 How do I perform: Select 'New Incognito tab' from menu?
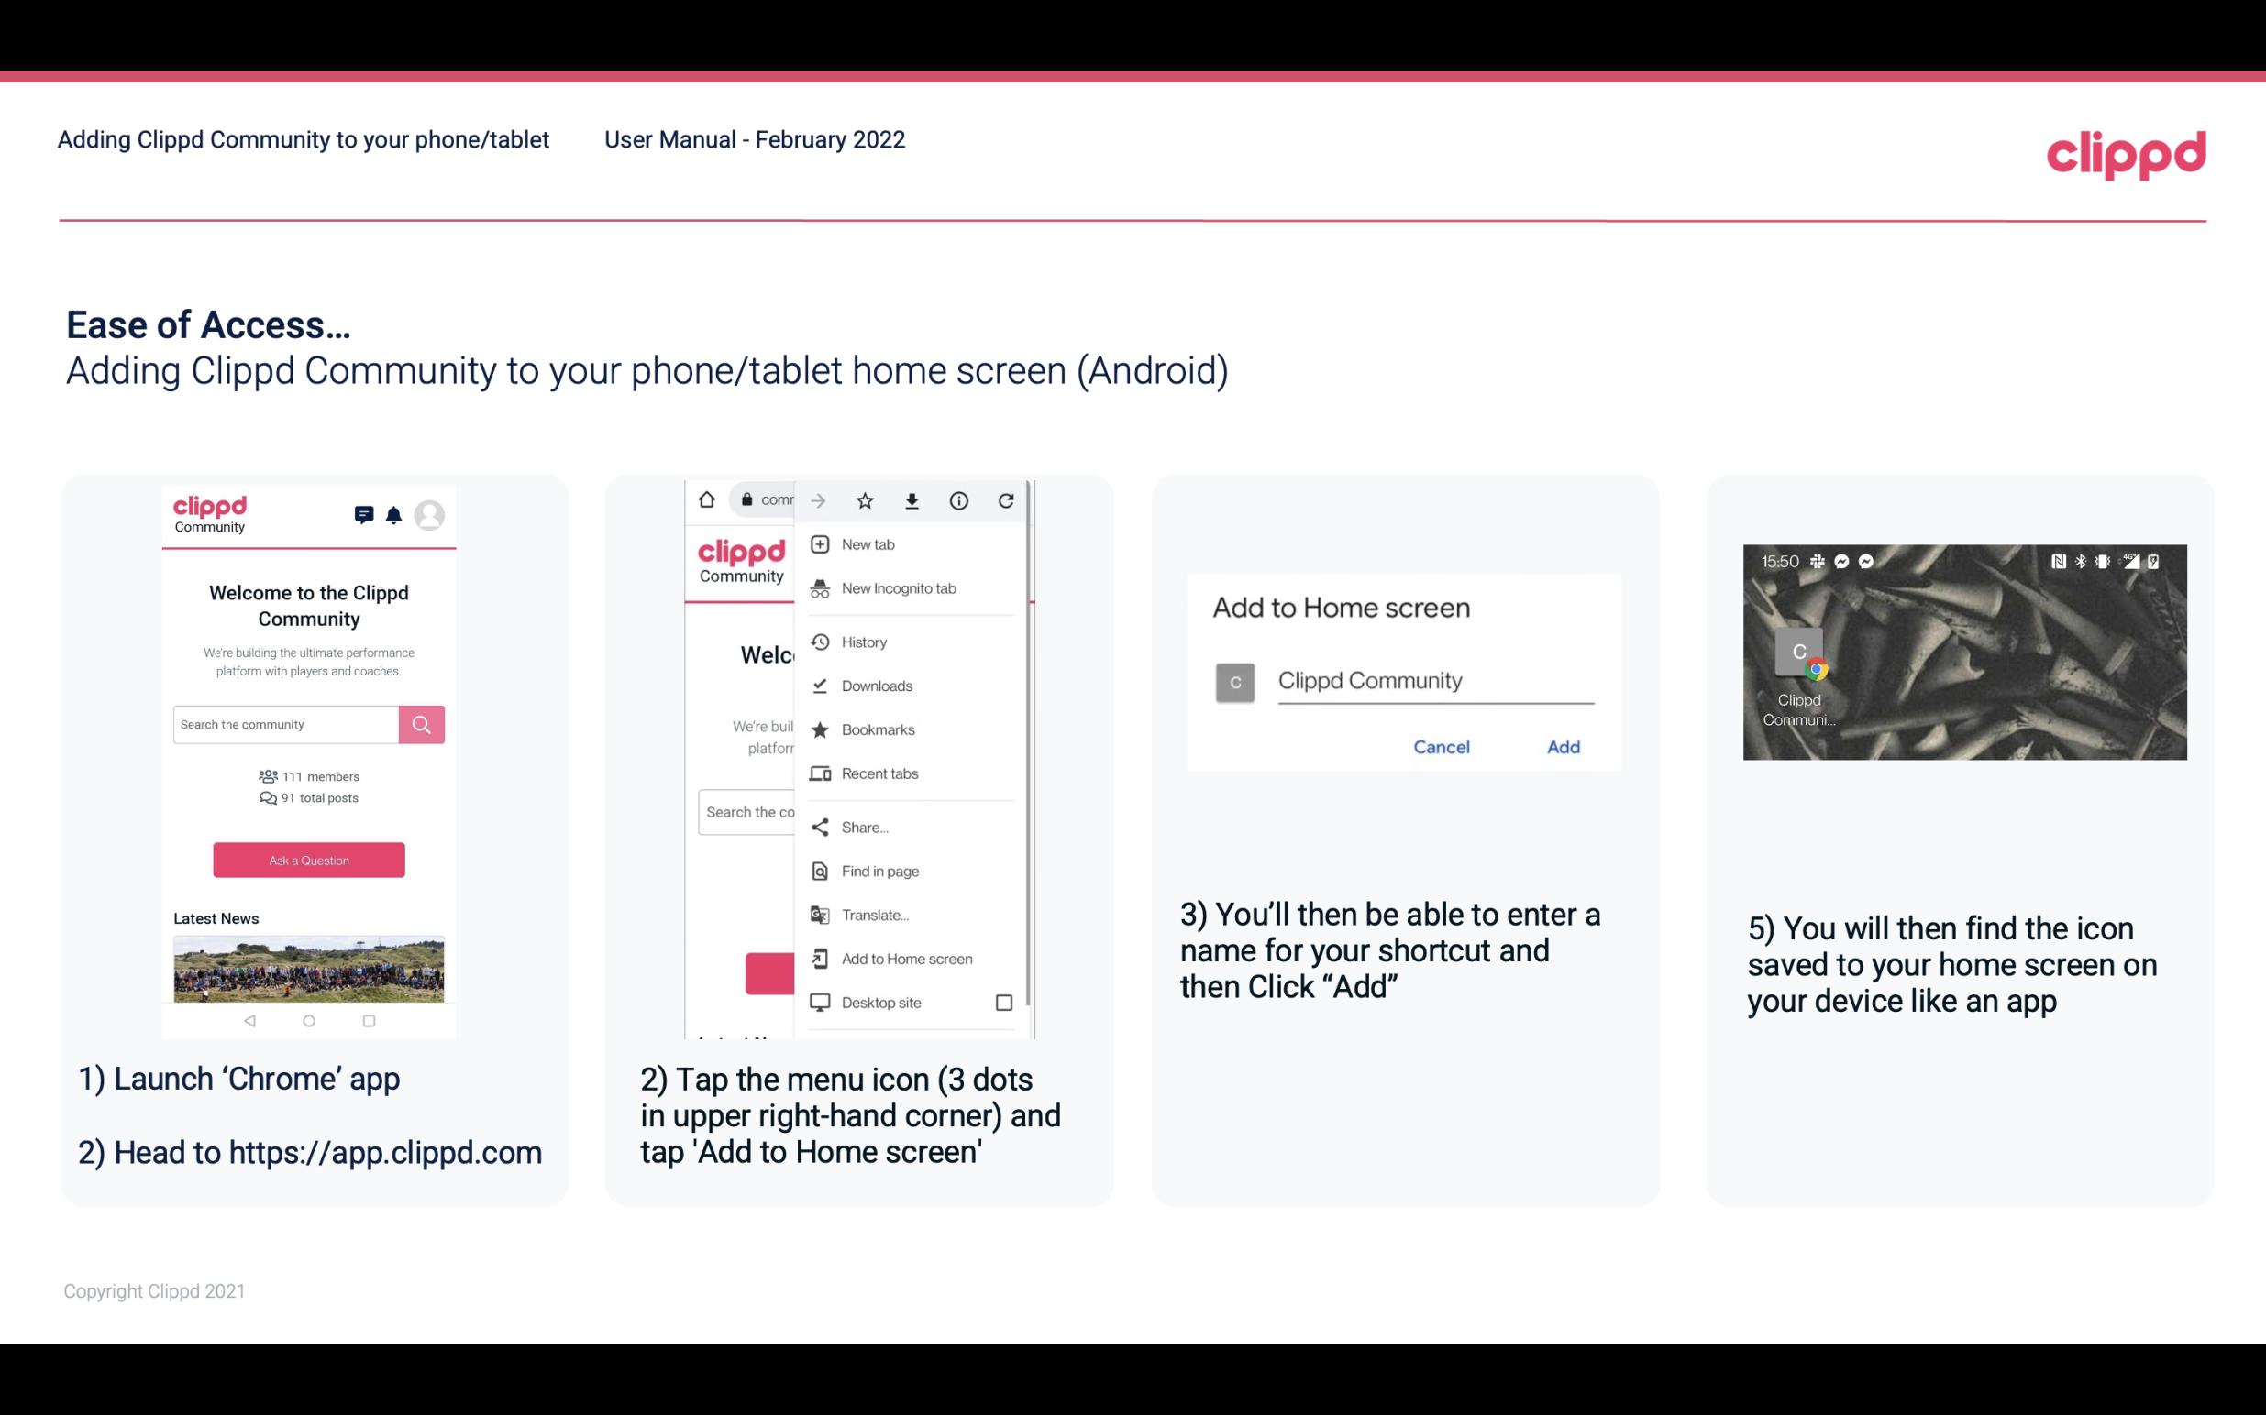[x=899, y=587]
